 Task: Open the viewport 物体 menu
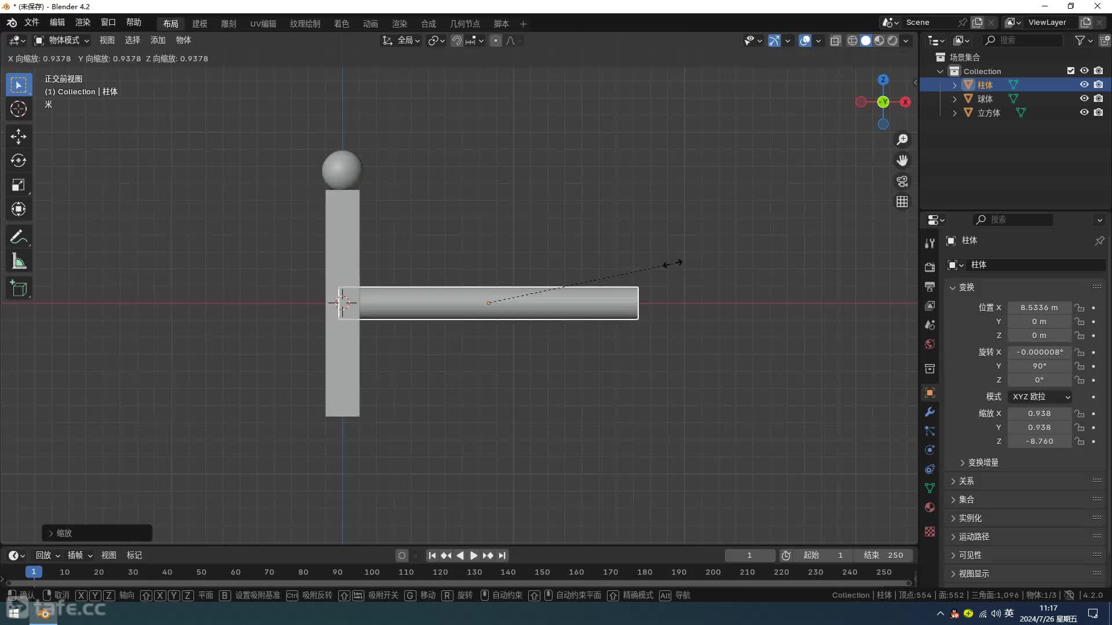coord(183,41)
